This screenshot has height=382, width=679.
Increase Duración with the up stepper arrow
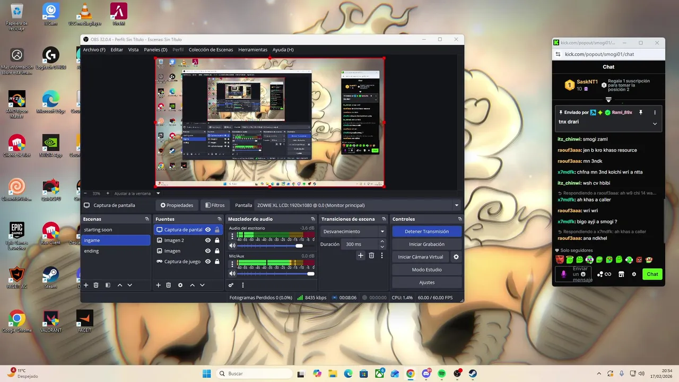tap(382, 241)
